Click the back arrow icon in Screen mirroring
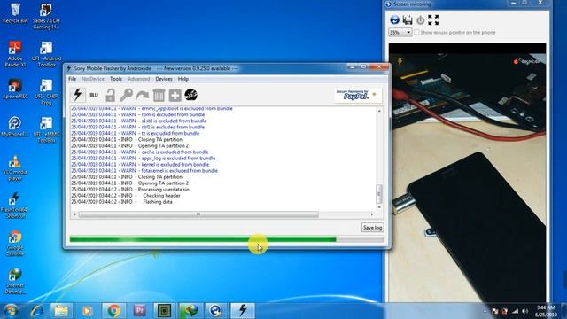The width and height of the screenshot is (567, 319). point(394,19)
